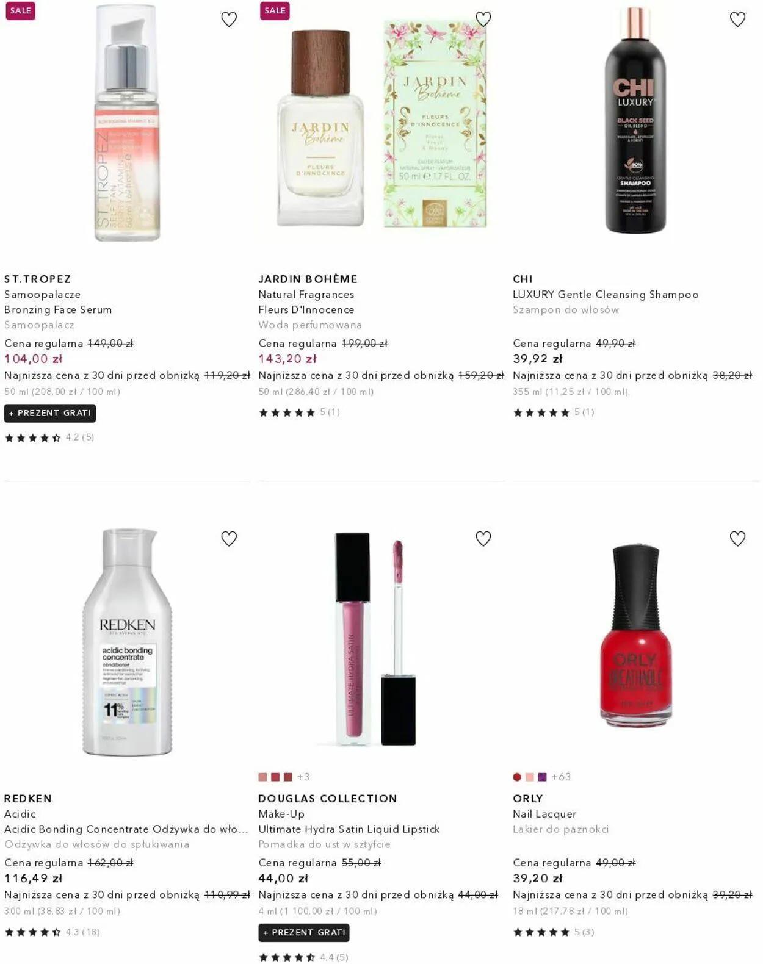Show +3 more lipstick shades
The width and height of the screenshot is (763, 964).
[303, 777]
